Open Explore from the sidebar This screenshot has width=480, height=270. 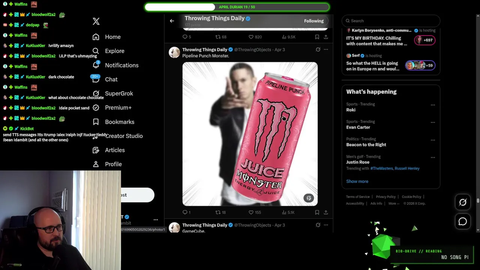(115, 51)
